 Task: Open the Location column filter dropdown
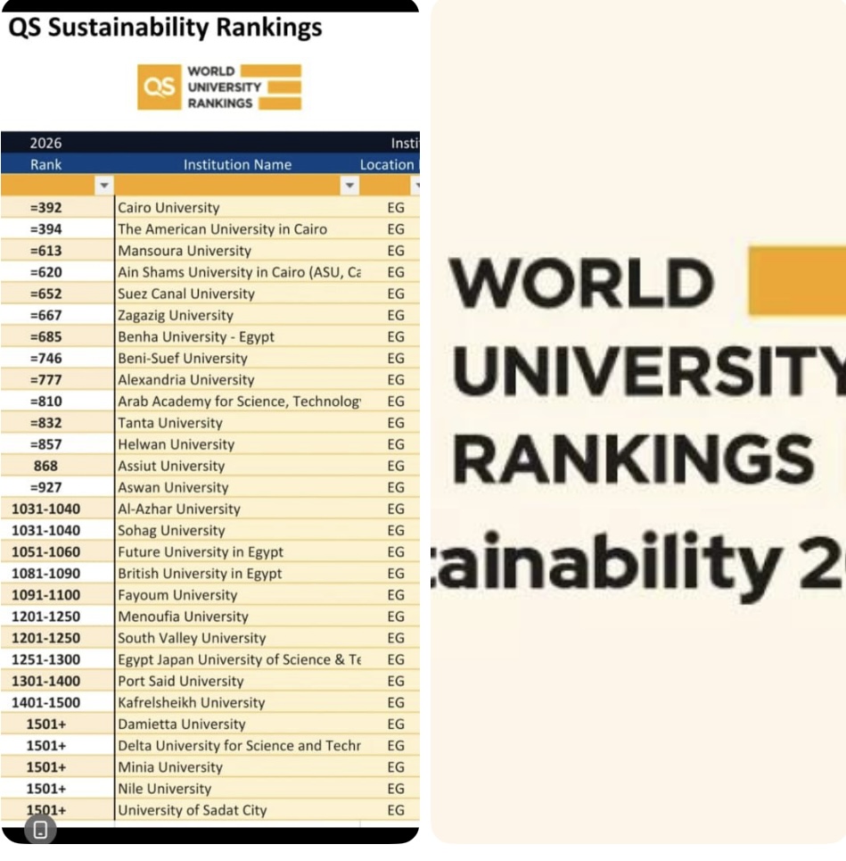pos(415,186)
